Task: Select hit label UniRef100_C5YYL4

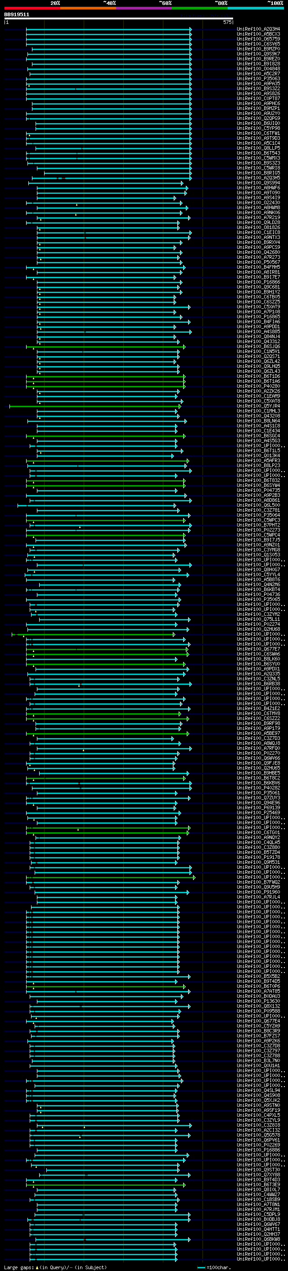Action: coord(258,575)
